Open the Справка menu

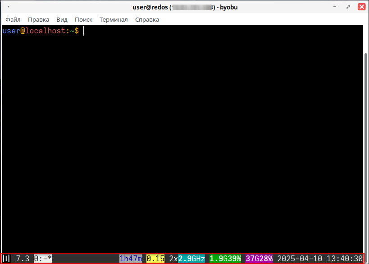(147, 19)
